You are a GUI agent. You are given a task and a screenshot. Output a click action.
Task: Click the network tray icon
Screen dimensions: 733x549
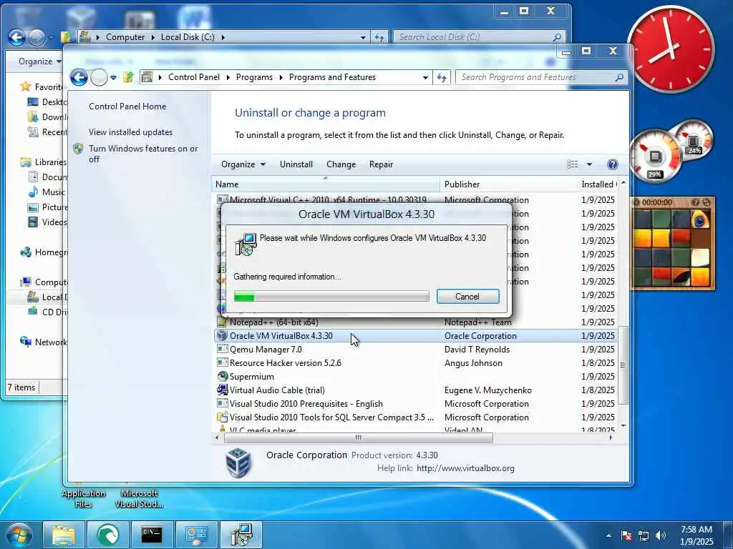[x=644, y=535]
